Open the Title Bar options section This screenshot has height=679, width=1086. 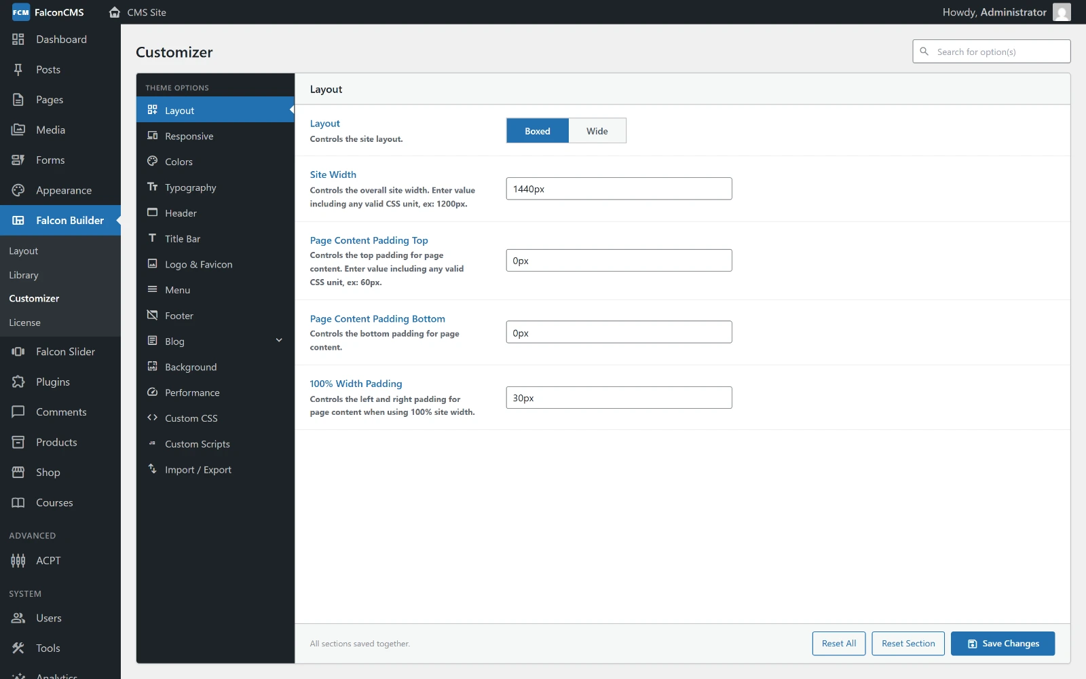pyautogui.click(x=215, y=238)
